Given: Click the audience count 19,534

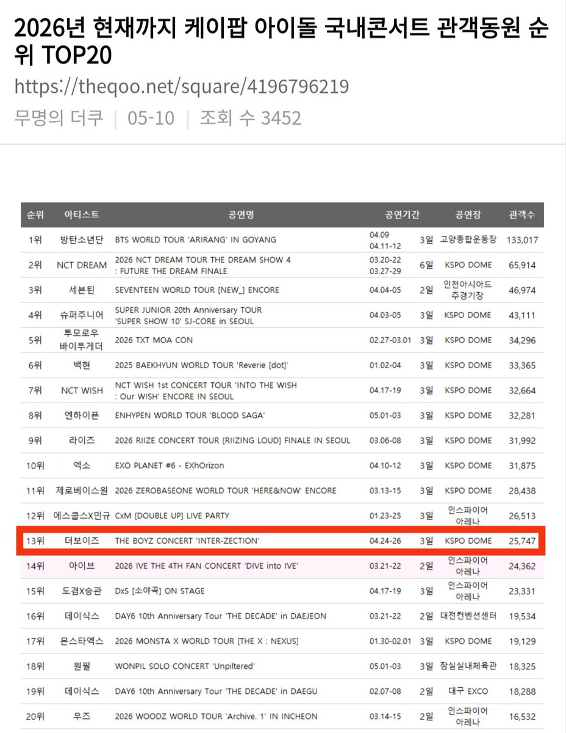Looking at the screenshot, I should pyautogui.click(x=522, y=616).
